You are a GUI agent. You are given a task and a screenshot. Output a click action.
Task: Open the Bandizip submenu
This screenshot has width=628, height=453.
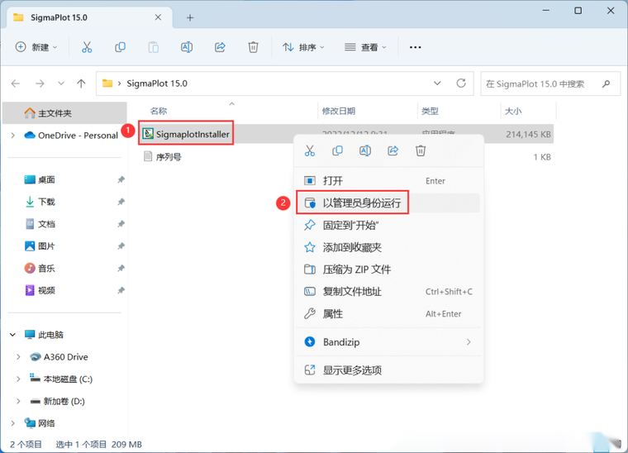pos(388,342)
